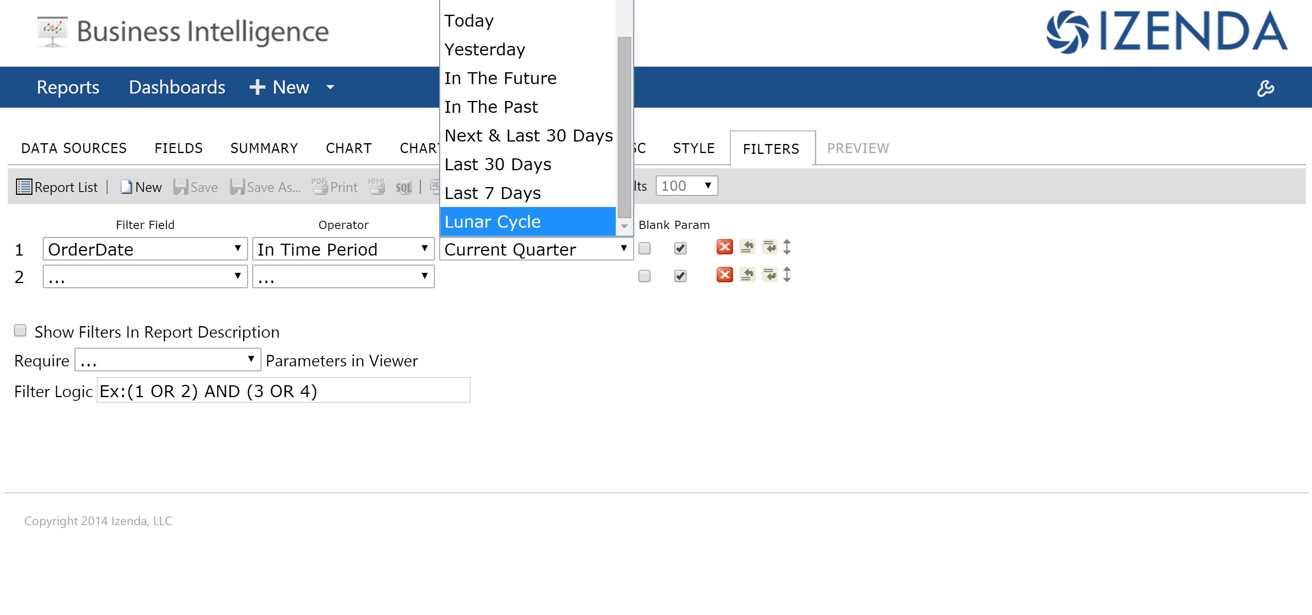Click the SQL toolbar icon

coord(403,187)
